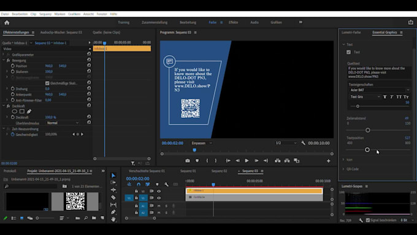The width and height of the screenshot is (417, 235).
Task: Click Mark Out bracket button
Action: [x=216, y=161]
